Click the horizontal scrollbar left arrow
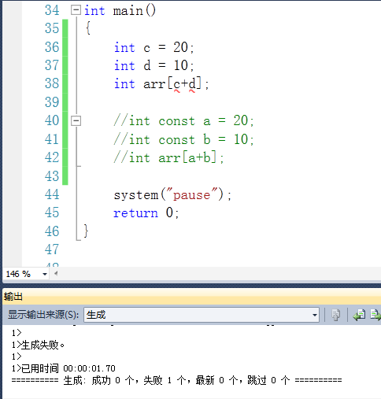The height and width of the screenshot is (399, 381). [x=56, y=274]
